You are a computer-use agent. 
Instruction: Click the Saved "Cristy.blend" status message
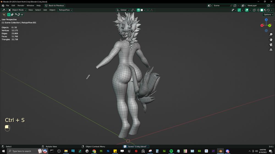[x=136, y=147]
